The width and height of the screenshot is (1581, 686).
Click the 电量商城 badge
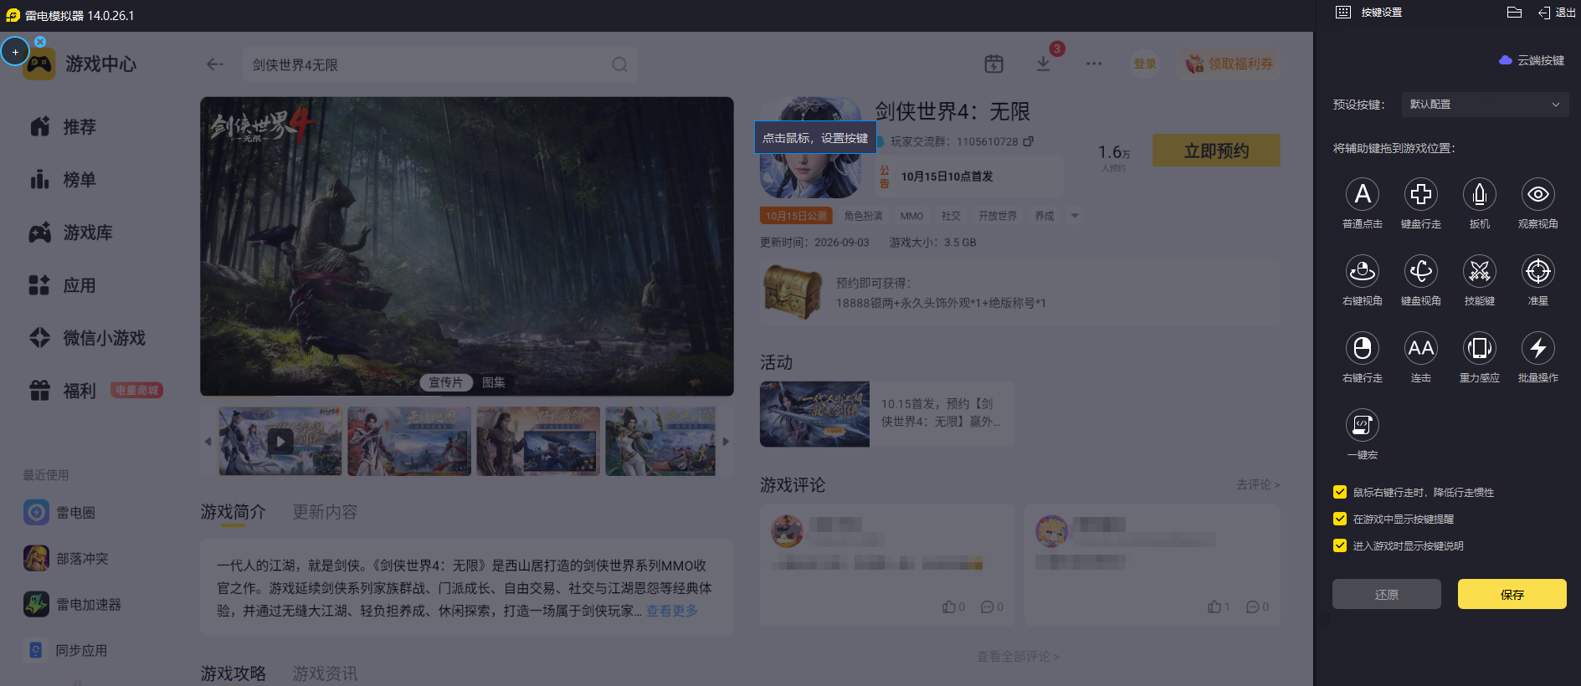tap(136, 390)
